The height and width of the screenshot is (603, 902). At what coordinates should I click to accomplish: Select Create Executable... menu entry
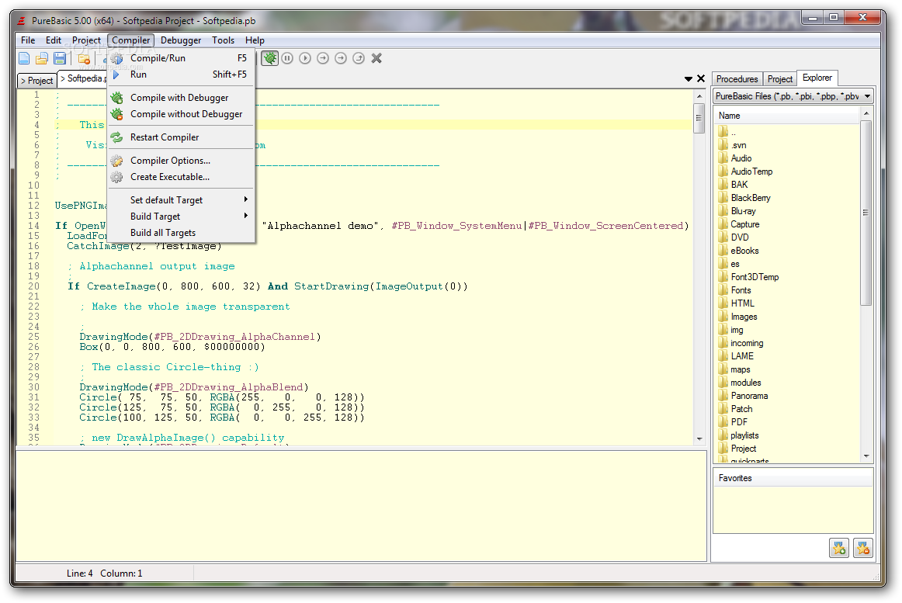pyautogui.click(x=181, y=177)
